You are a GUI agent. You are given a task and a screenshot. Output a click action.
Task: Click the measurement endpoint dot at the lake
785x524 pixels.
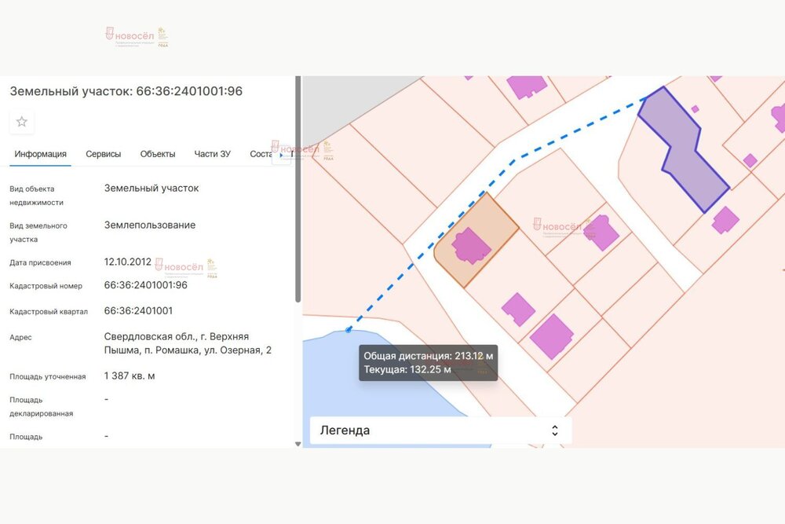click(x=349, y=330)
